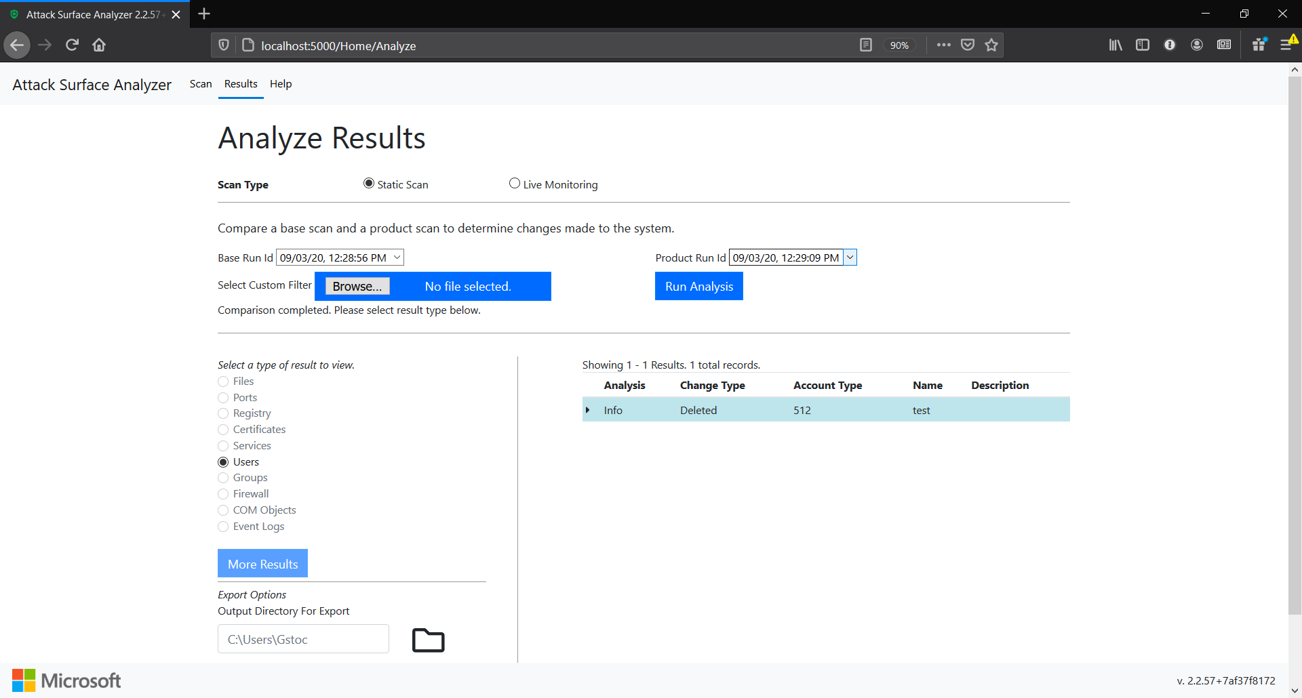This screenshot has width=1302, height=698.
Task: Open the Base Run Id dropdown
Action: [340, 258]
